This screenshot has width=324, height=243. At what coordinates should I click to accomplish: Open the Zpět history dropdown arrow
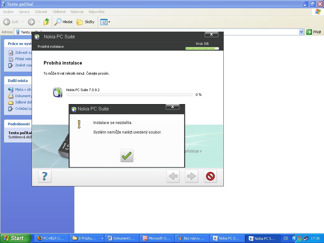pos(22,22)
